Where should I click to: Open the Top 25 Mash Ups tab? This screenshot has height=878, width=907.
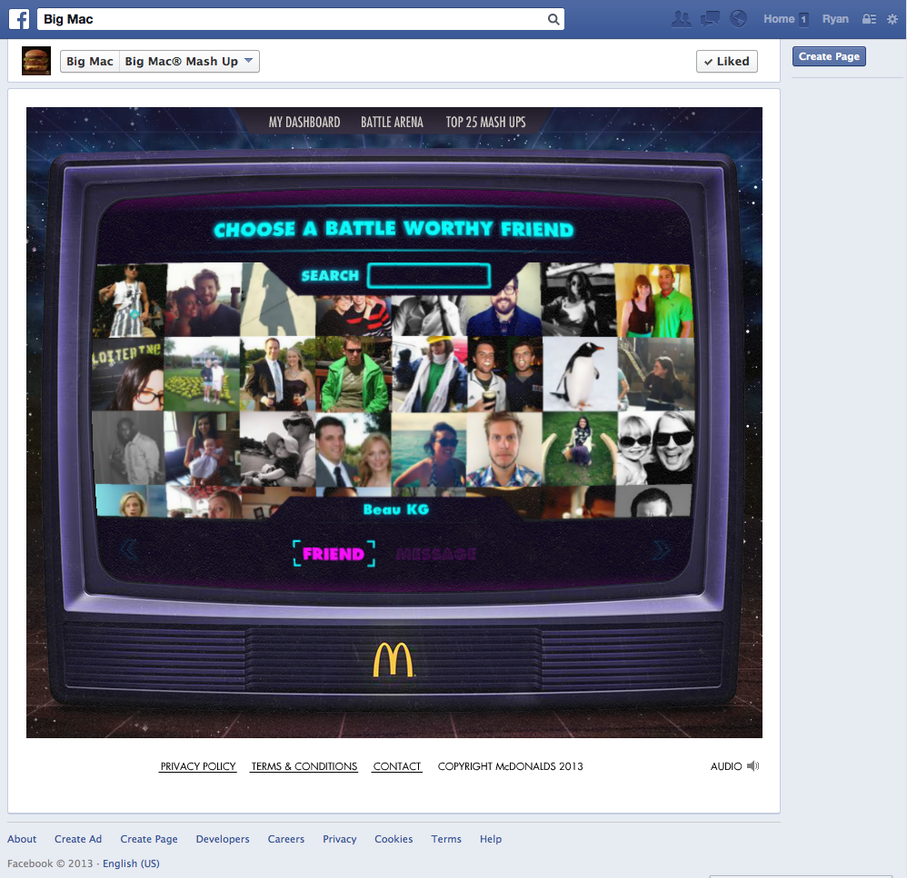click(x=485, y=122)
